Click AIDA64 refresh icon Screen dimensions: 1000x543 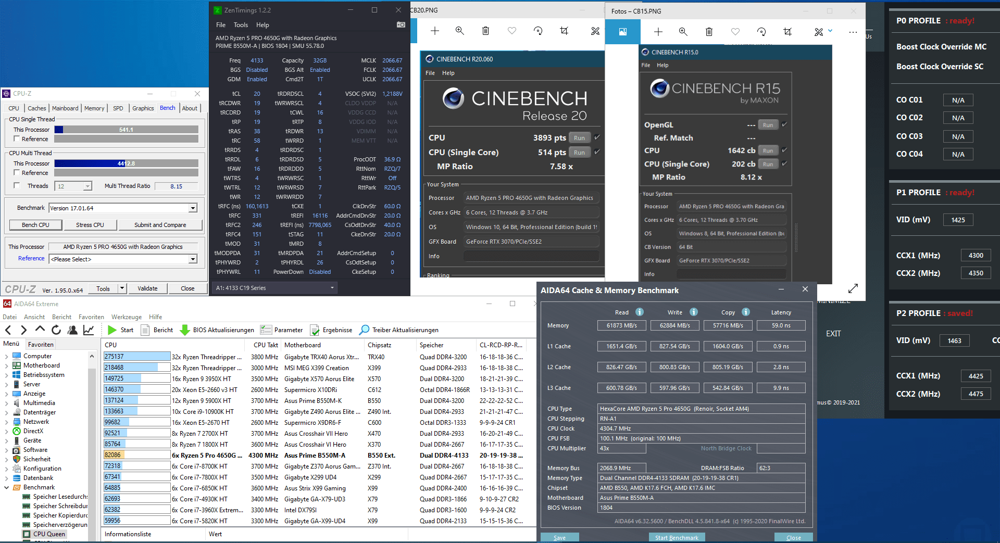56,330
